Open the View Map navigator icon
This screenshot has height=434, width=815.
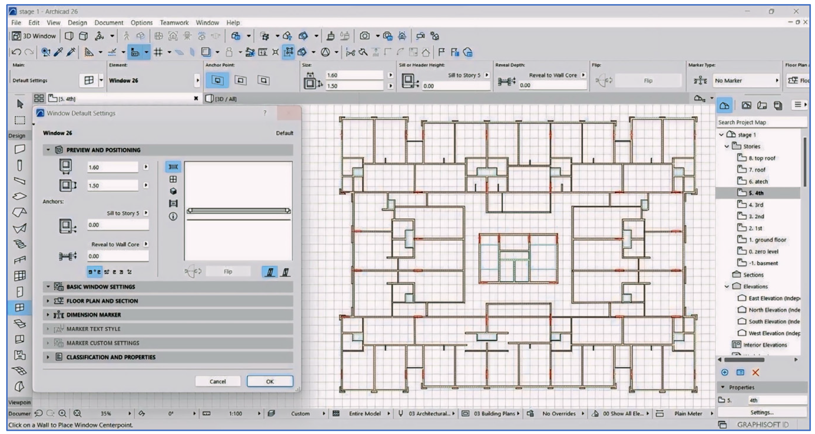(746, 105)
